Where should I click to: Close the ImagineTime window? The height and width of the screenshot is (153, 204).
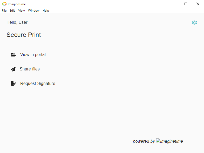(198, 4)
